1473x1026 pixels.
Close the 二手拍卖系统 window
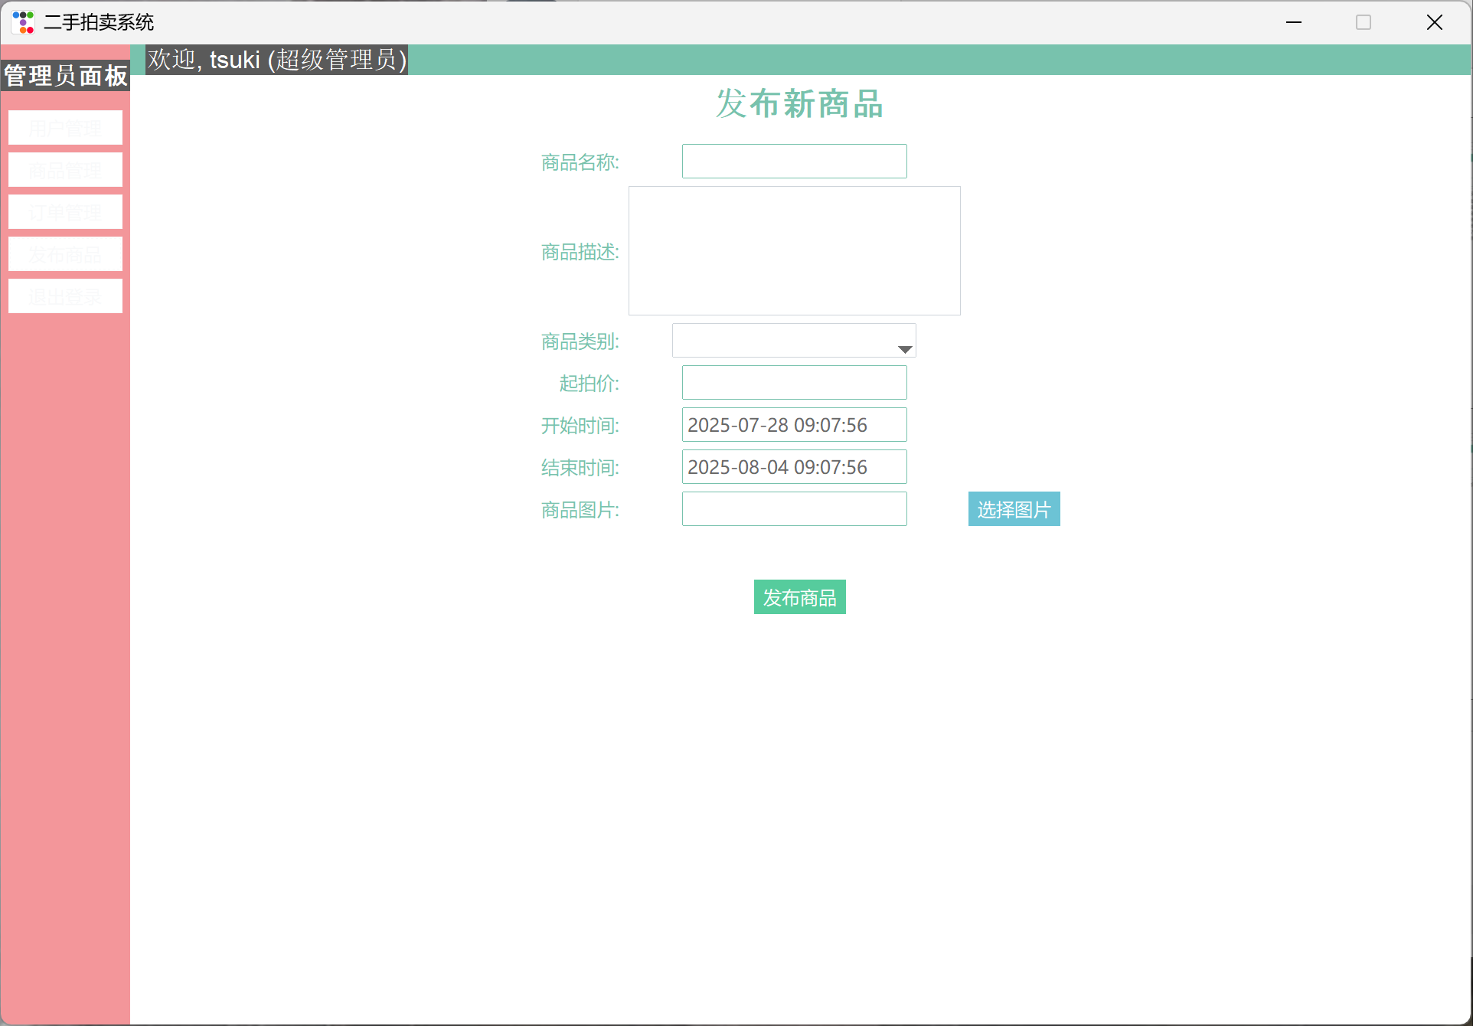coord(1434,22)
